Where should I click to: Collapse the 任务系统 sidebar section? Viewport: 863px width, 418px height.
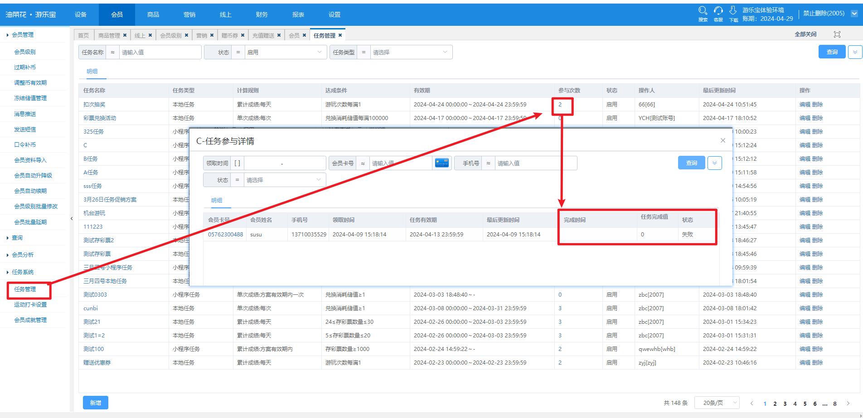[x=22, y=272]
